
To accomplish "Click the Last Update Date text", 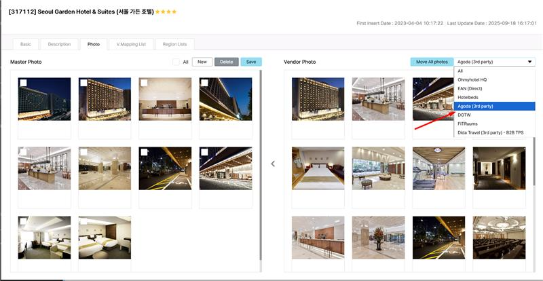I will (491, 23).
